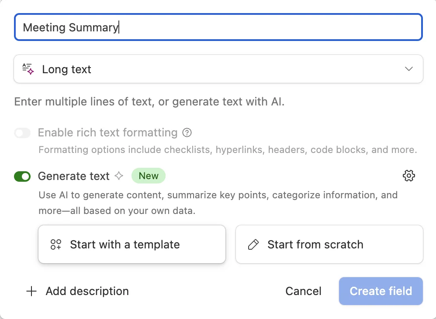This screenshot has width=436, height=319.
Task: Click the template grid icon
Action: pos(56,244)
